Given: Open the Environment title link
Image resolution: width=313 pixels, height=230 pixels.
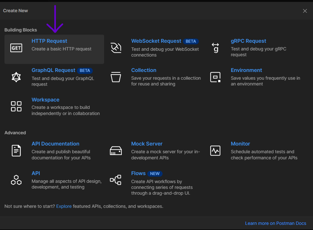Looking at the screenshot, I should [246, 70].
